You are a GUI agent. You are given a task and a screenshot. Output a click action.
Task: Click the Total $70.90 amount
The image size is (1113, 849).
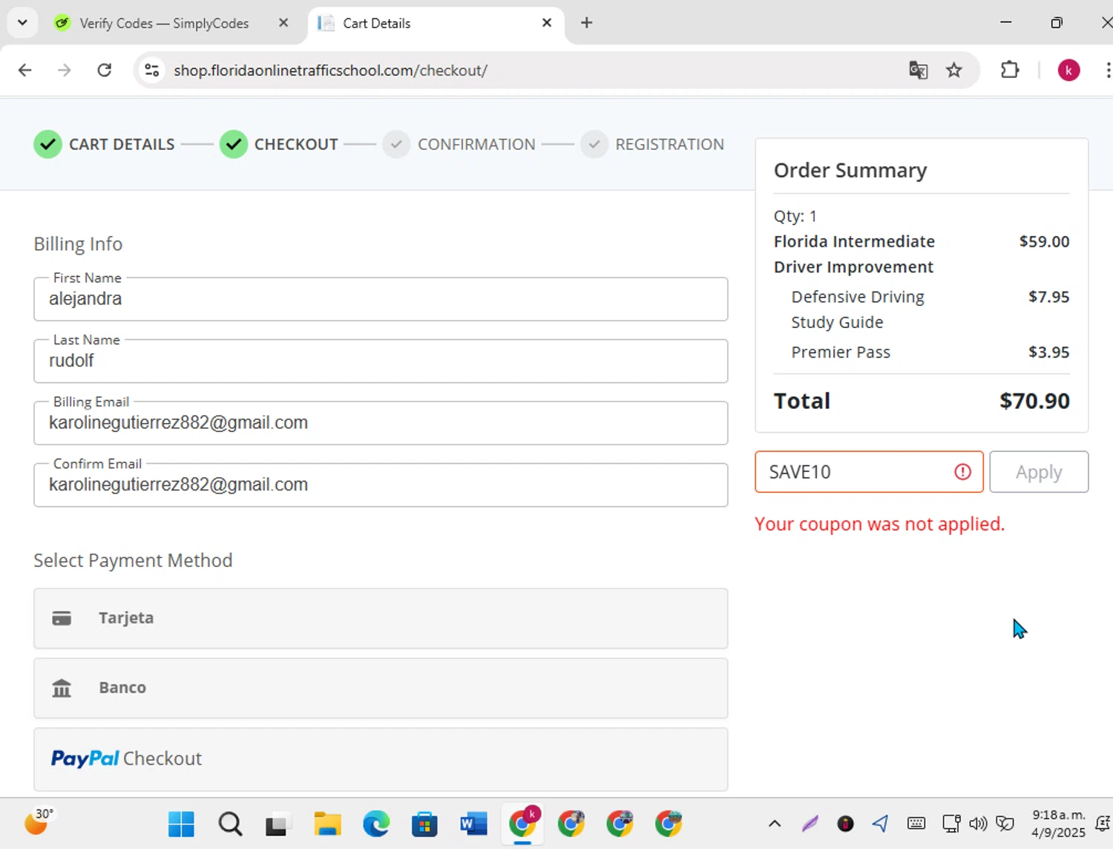click(1034, 401)
